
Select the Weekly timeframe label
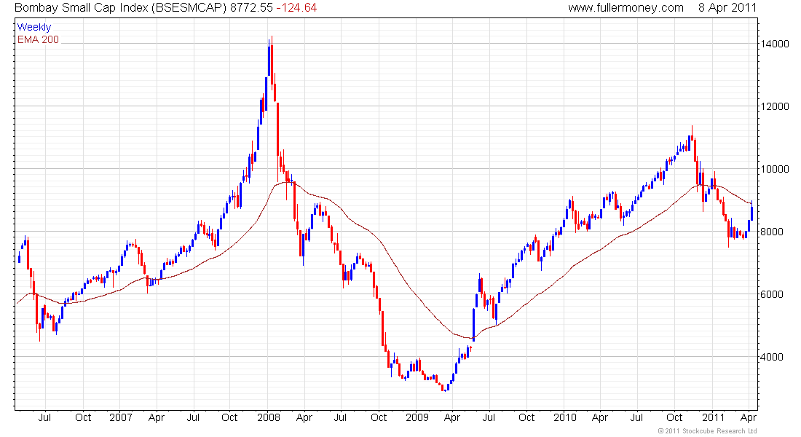point(34,27)
